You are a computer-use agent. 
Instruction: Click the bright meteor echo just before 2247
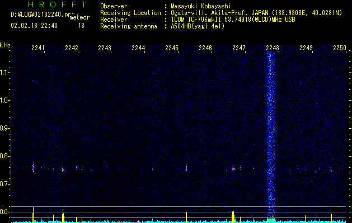[233, 169]
